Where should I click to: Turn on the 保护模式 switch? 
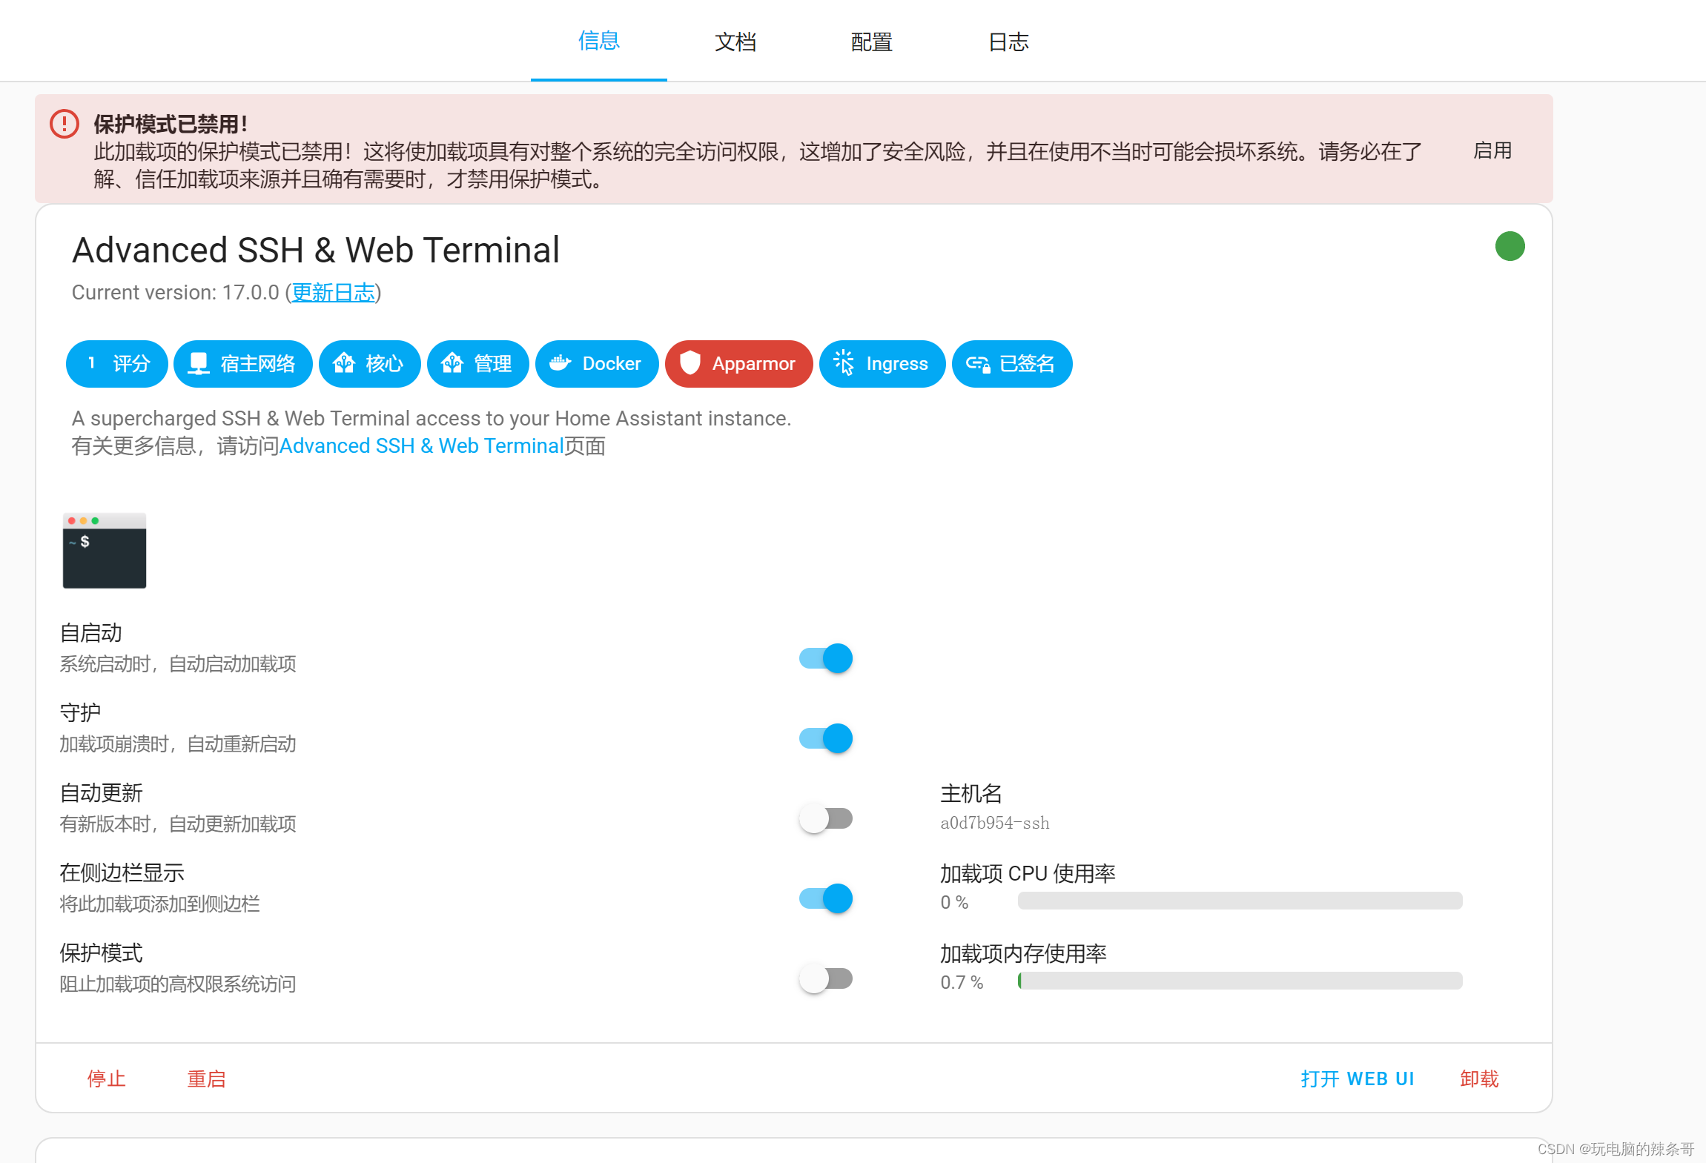826,978
